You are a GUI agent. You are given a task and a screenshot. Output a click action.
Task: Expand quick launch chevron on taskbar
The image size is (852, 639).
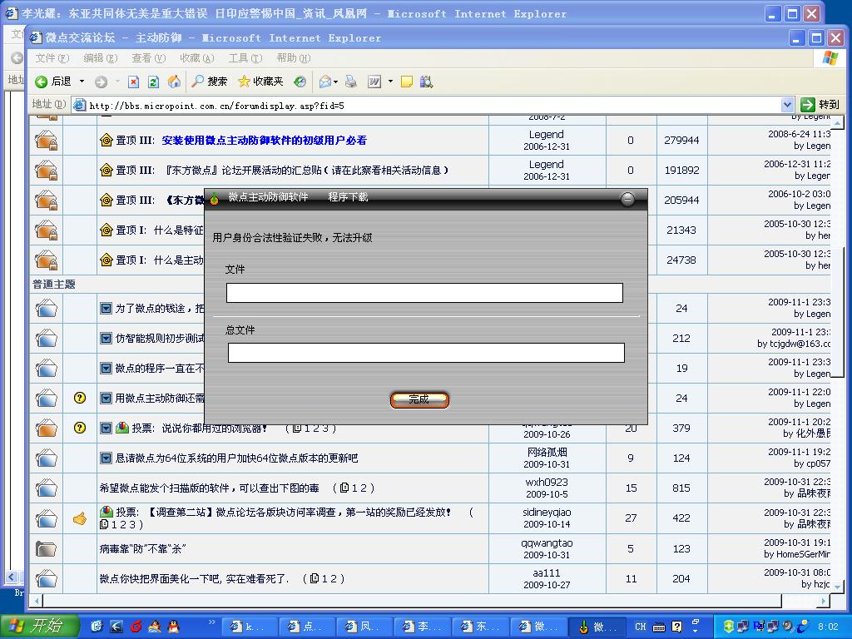click(x=212, y=622)
